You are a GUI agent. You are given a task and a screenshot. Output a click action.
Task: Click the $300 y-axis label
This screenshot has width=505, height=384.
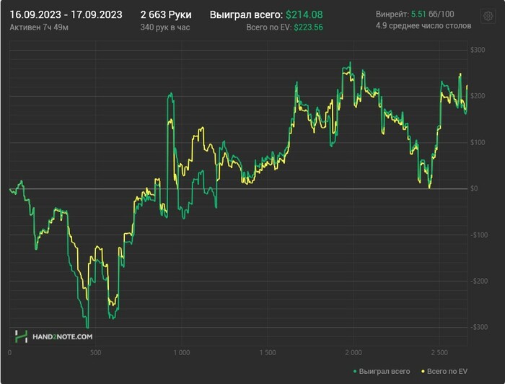click(475, 50)
